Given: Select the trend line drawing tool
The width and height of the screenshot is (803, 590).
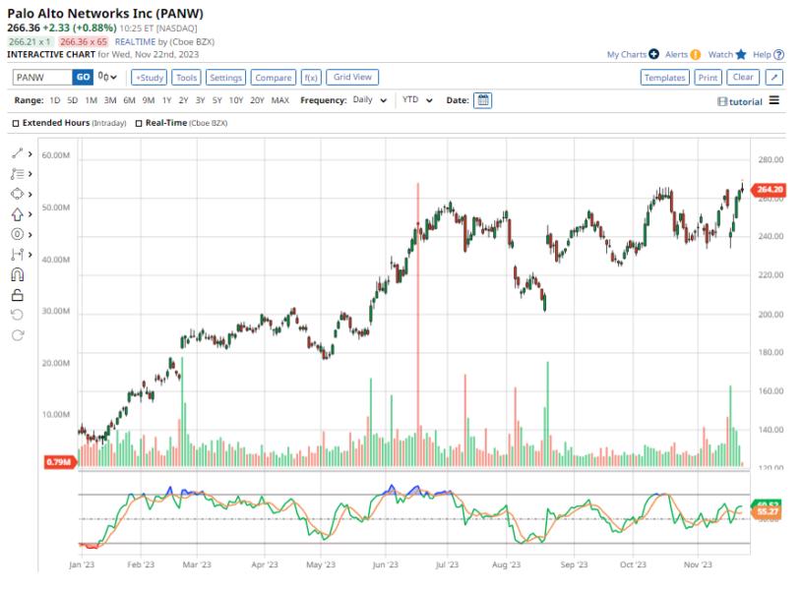Looking at the screenshot, I should click(x=18, y=153).
